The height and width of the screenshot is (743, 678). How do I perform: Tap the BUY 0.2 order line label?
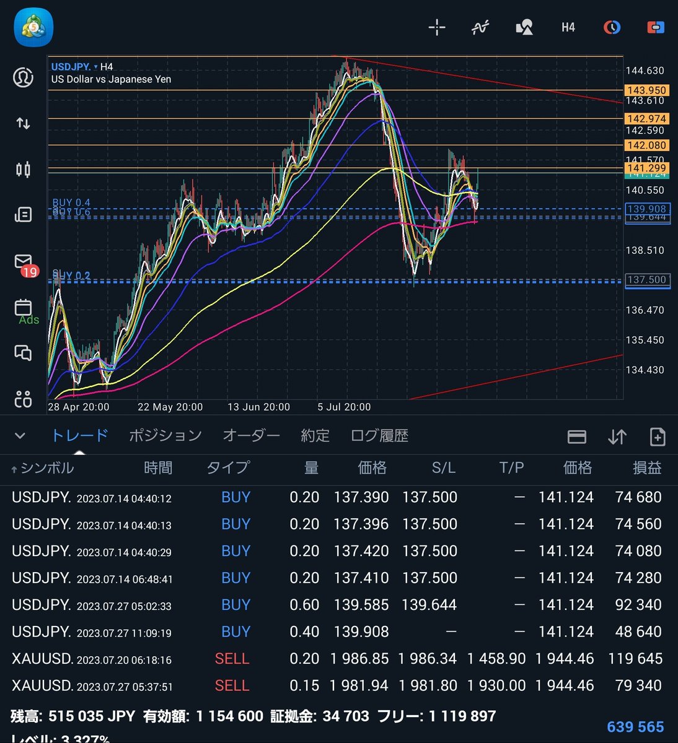(x=71, y=276)
